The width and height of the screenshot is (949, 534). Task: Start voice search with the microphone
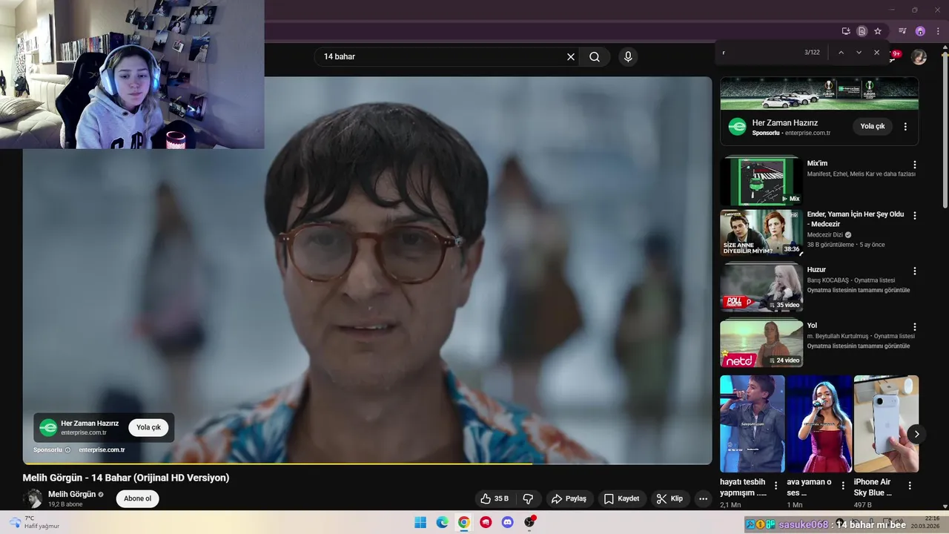tap(628, 56)
